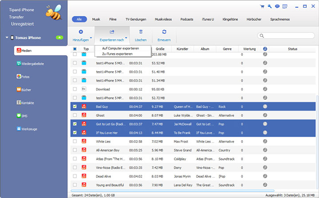Click the Erneuern refresh icon

click(x=163, y=31)
